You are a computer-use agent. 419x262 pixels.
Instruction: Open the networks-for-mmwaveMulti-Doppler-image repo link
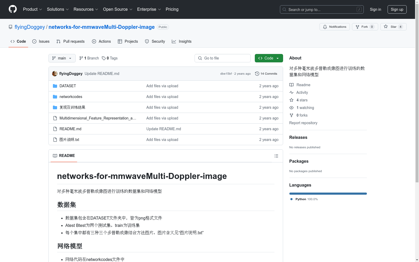coord(102,27)
